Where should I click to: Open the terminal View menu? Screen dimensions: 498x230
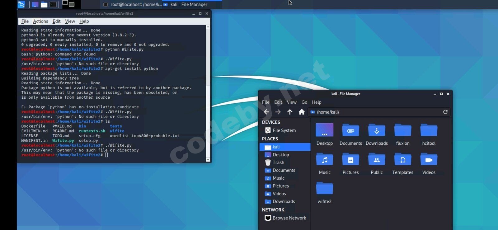click(x=70, y=21)
